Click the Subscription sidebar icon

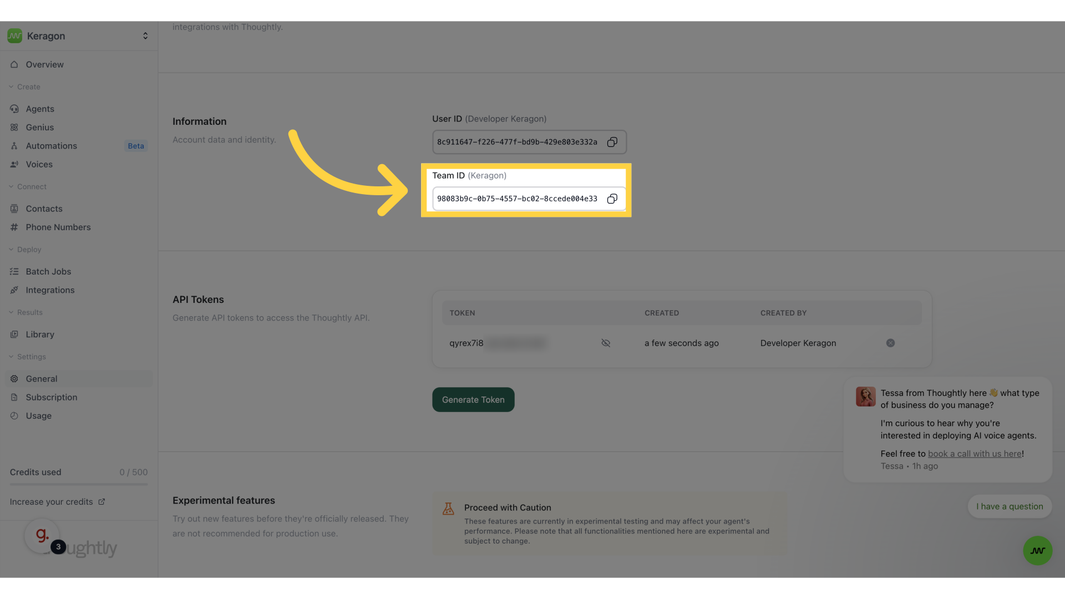pos(14,397)
